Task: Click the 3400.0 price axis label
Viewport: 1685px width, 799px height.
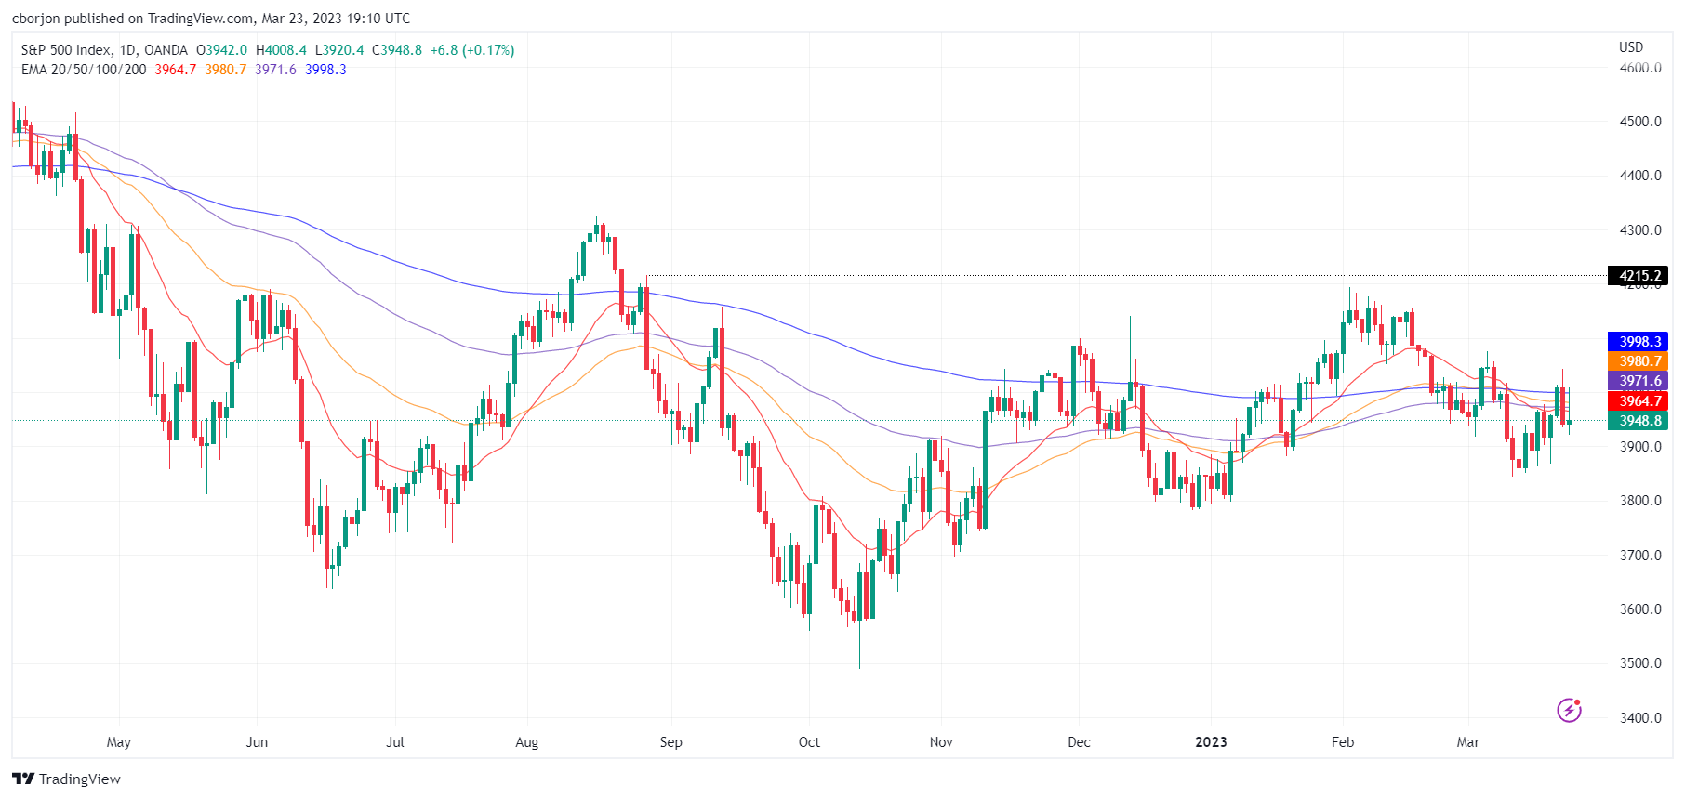Action: pyautogui.click(x=1640, y=718)
